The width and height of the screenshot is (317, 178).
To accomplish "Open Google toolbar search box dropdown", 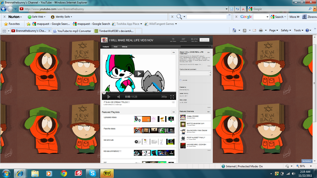I will (267, 17).
